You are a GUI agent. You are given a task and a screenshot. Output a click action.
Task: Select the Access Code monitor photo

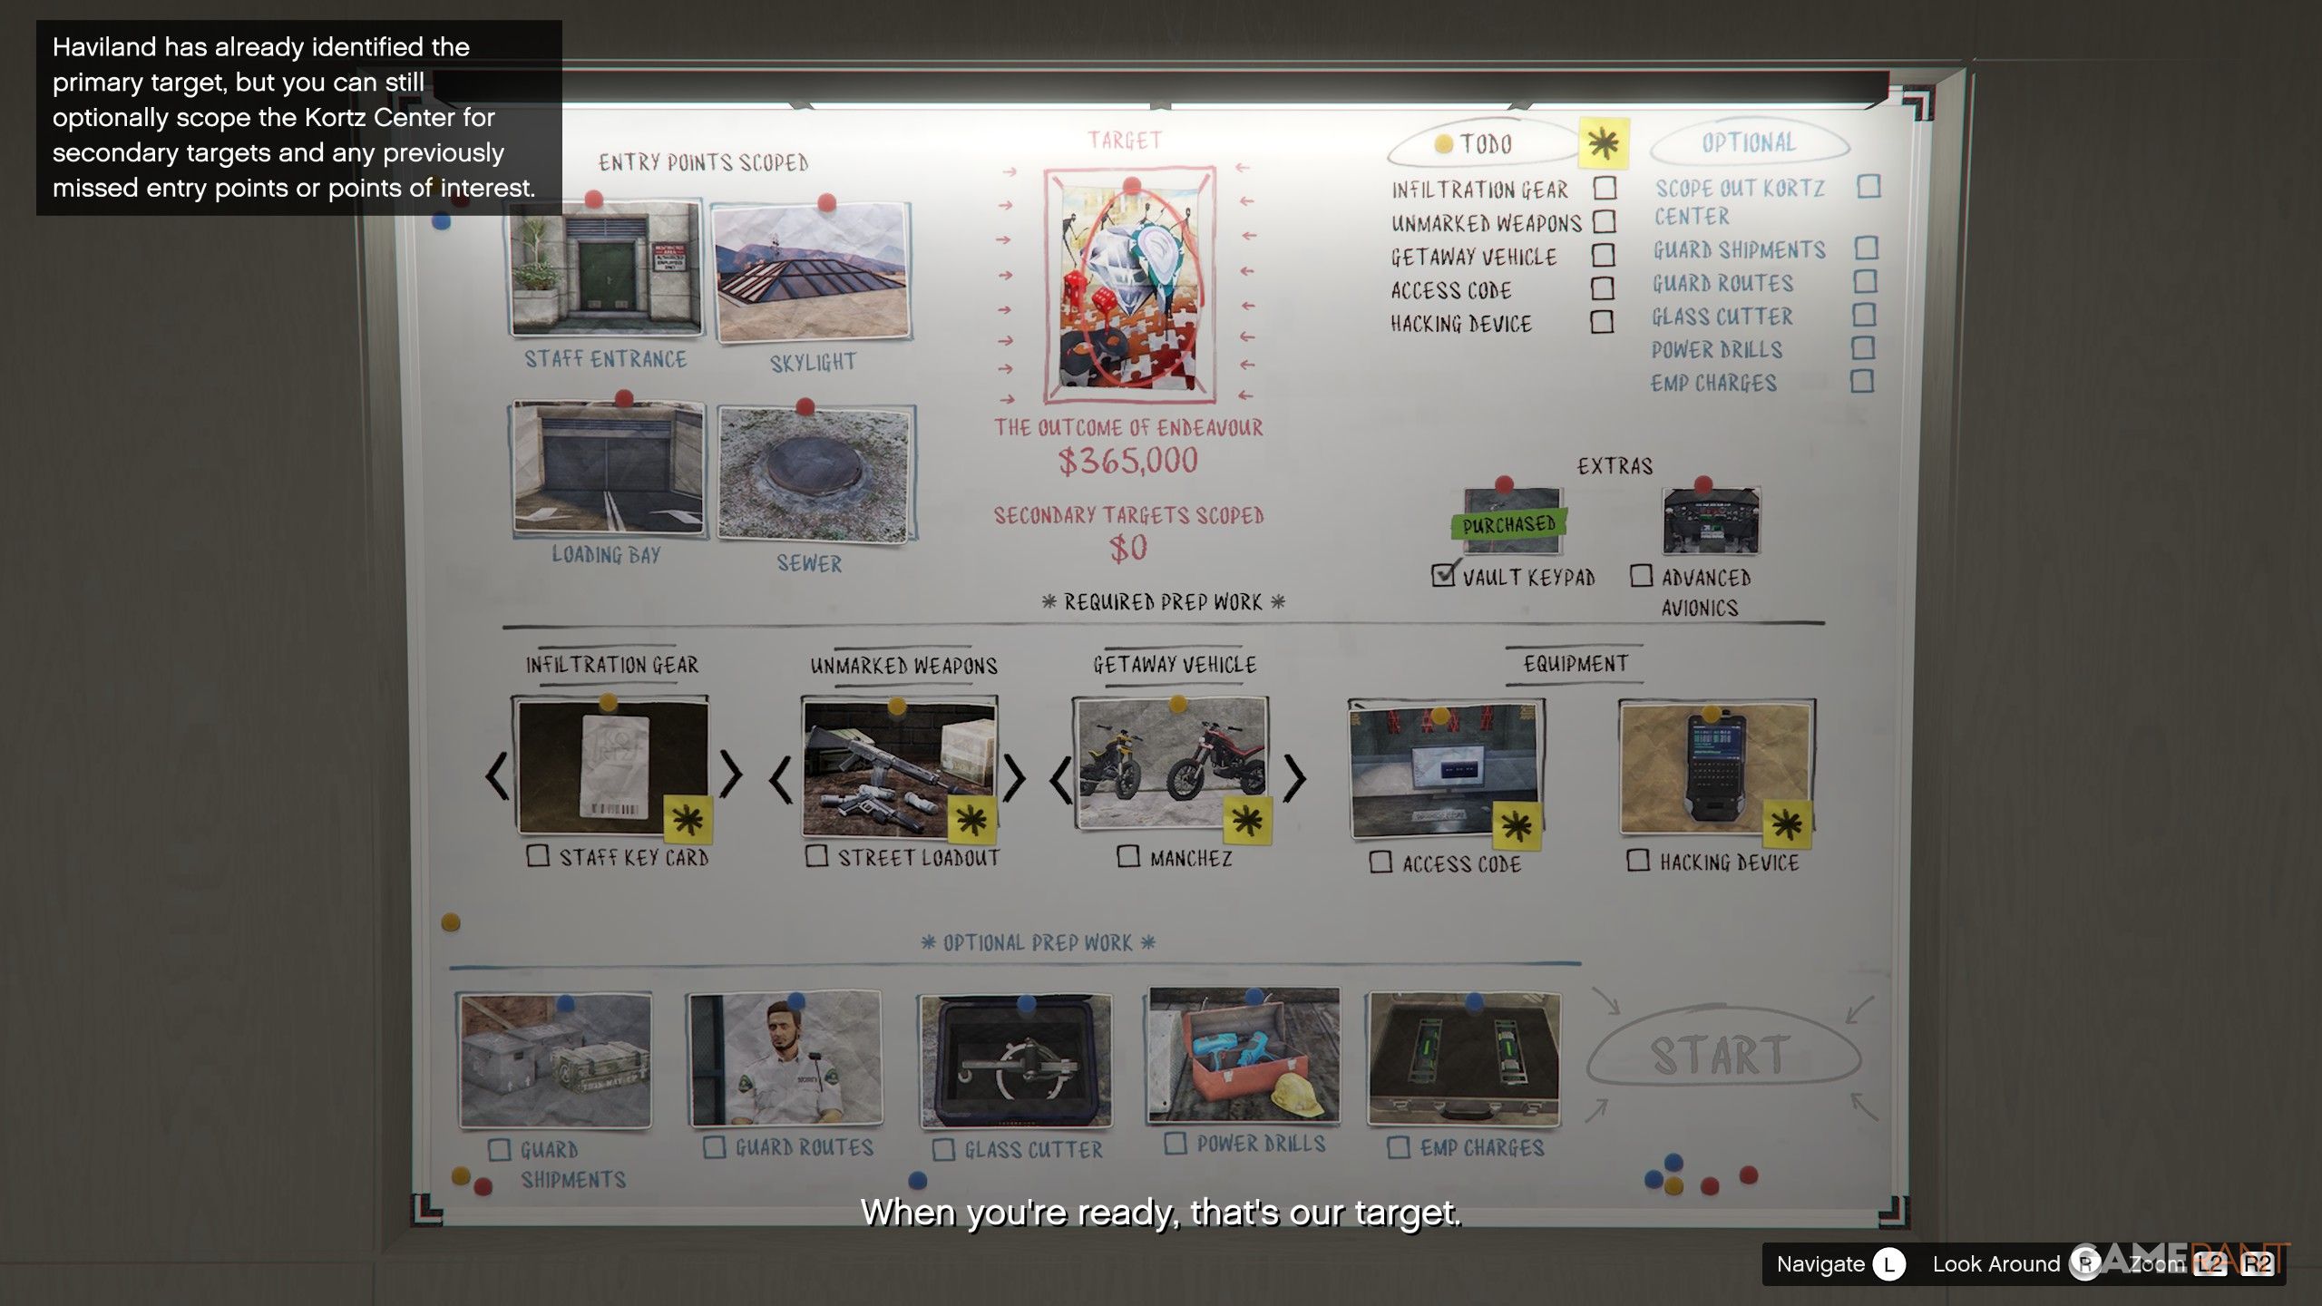point(1447,769)
